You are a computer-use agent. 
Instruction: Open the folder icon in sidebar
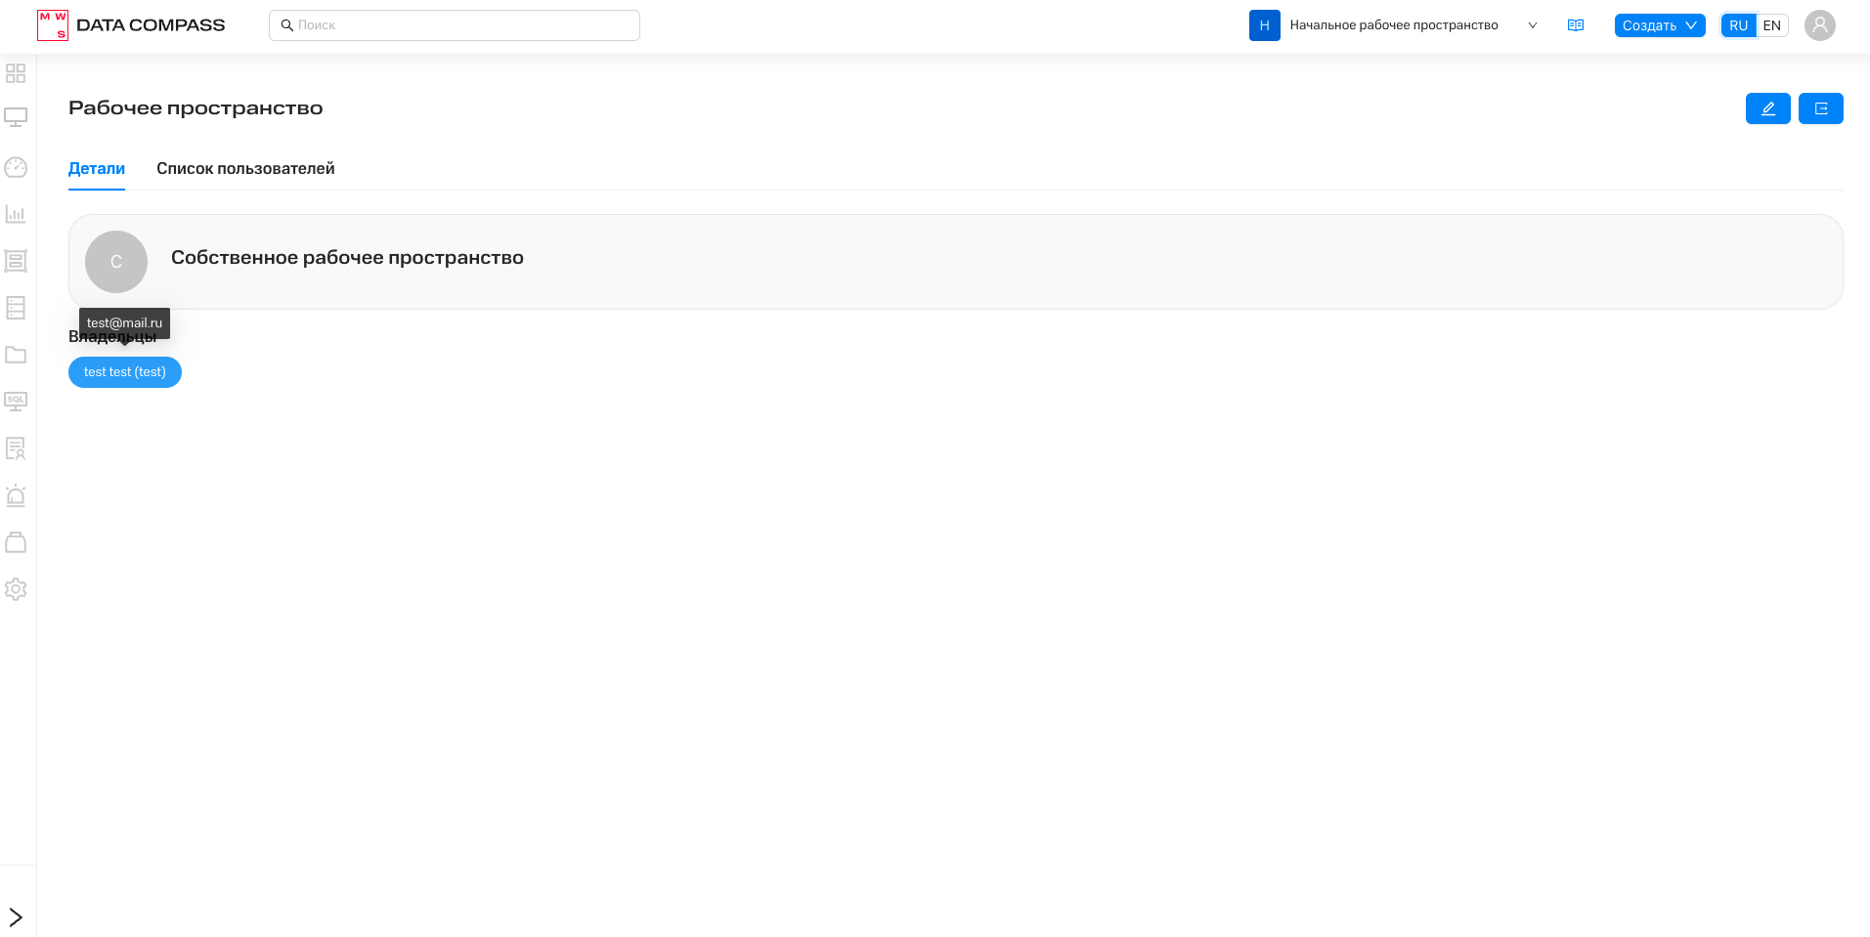tap(16, 355)
